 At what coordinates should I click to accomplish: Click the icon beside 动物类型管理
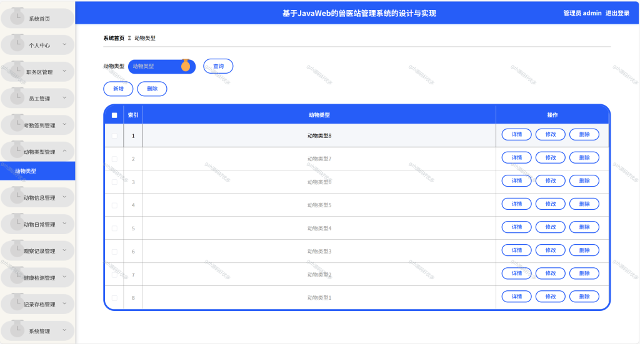17,150
